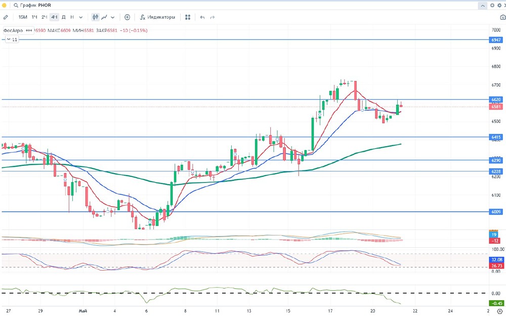Open the chart templates grid icon
The width and height of the screenshot is (506, 316).
point(188,17)
